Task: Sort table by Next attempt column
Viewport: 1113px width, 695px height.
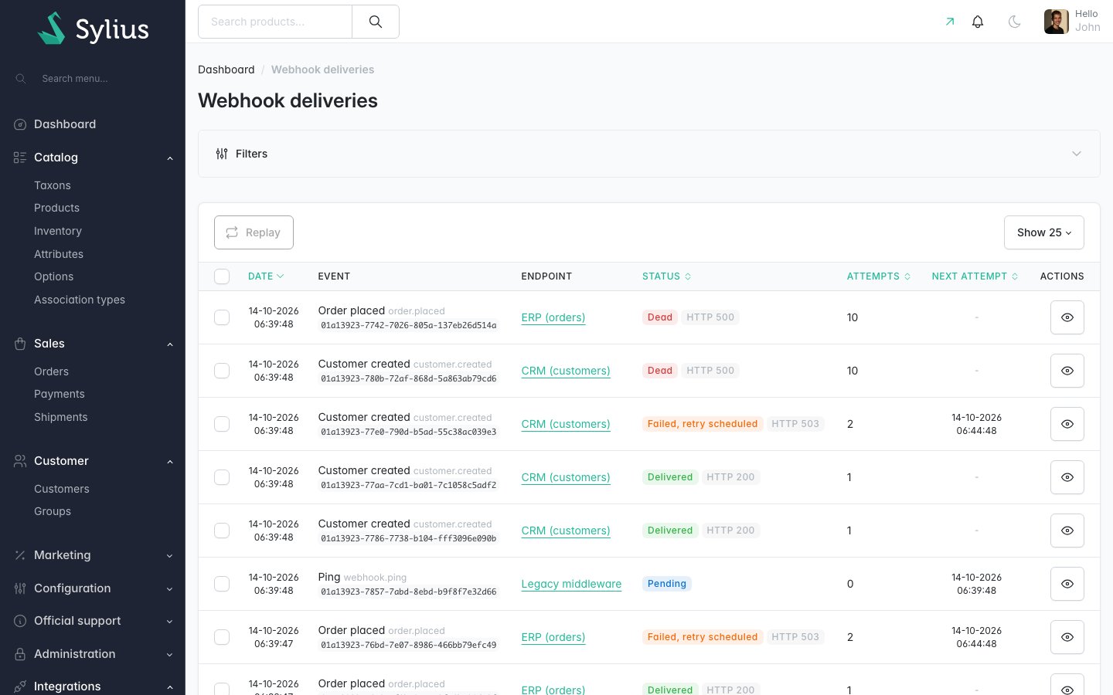Action: click(x=975, y=276)
